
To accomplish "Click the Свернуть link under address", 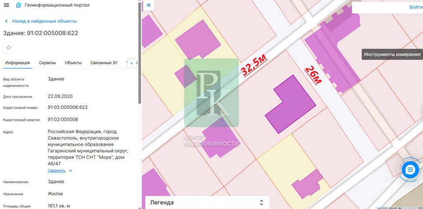I will 56,171.
